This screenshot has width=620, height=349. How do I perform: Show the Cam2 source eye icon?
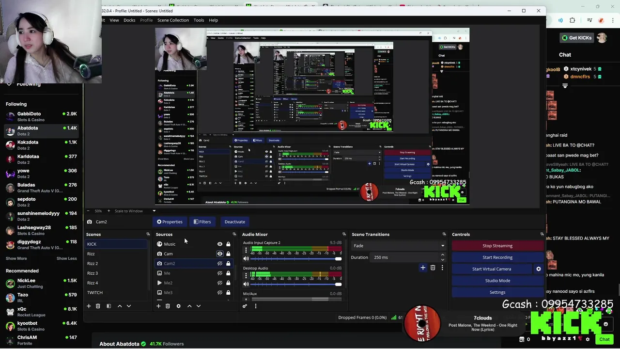coord(220,263)
